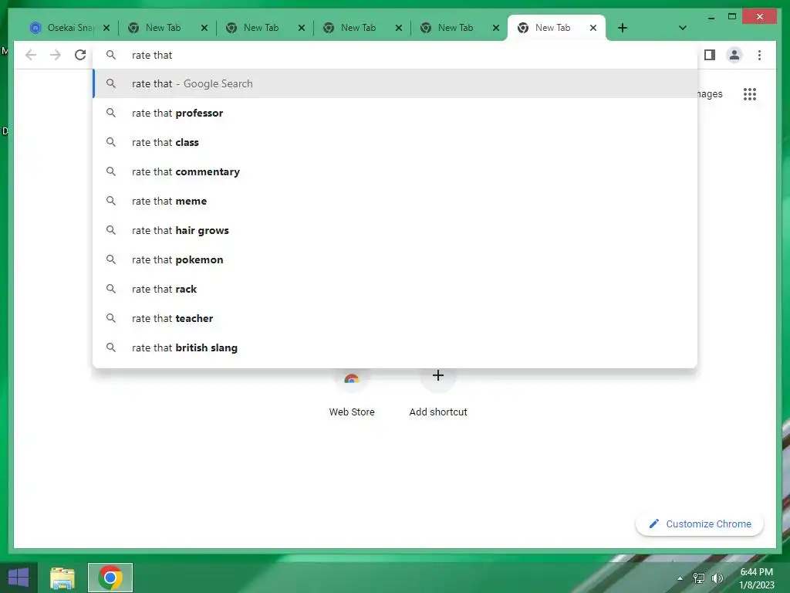Open the Images link on Google page
The width and height of the screenshot is (790, 593).
[710, 94]
